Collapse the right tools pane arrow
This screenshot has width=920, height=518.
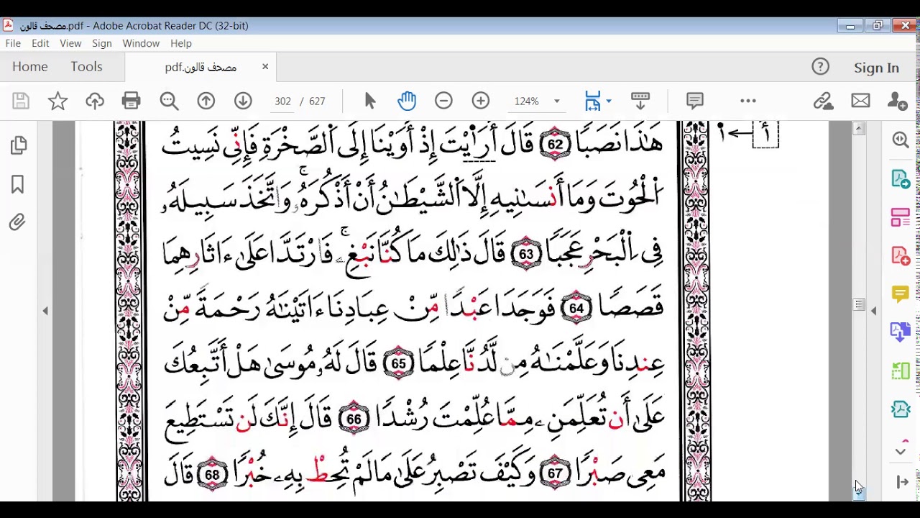tap(874, 311)
